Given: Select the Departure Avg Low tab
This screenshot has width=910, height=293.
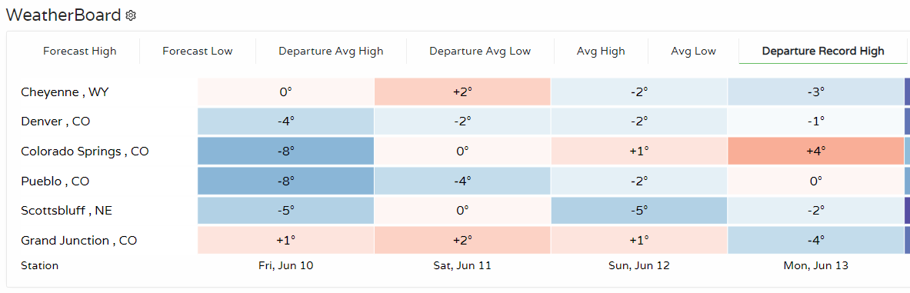Looking at the screenshot, I should tap(480, 51).
